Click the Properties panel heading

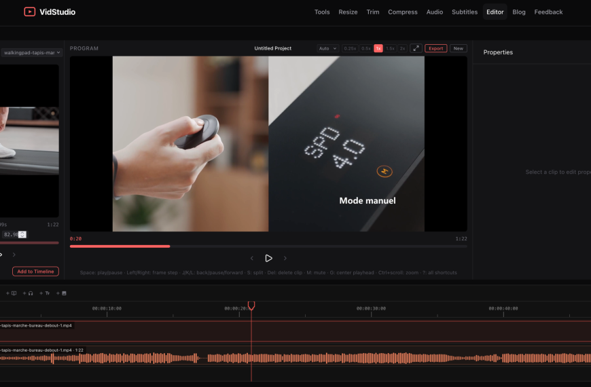pyautogui.click(x=498, y=52)
